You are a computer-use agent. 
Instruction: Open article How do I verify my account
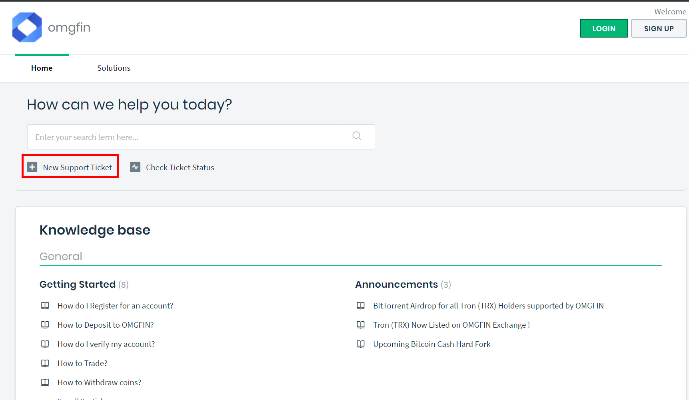[x=106, y=344]
